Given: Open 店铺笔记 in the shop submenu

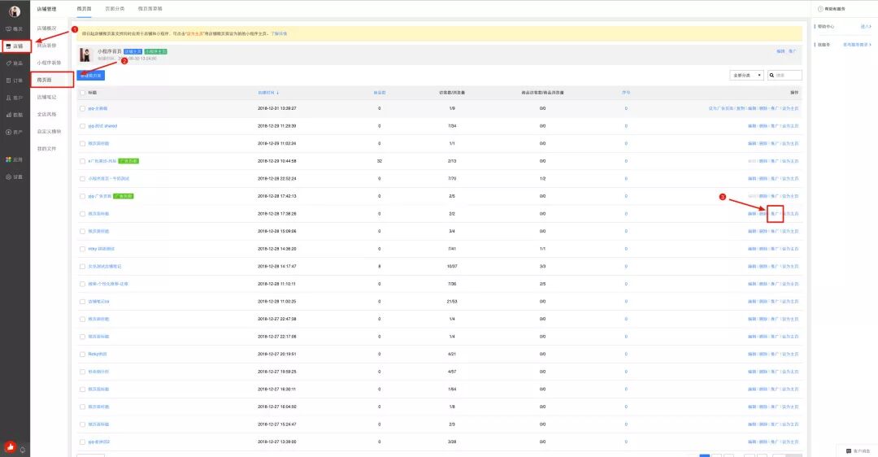Looking at the screenshot, I should pyautogui.click(x=47, y=97).
